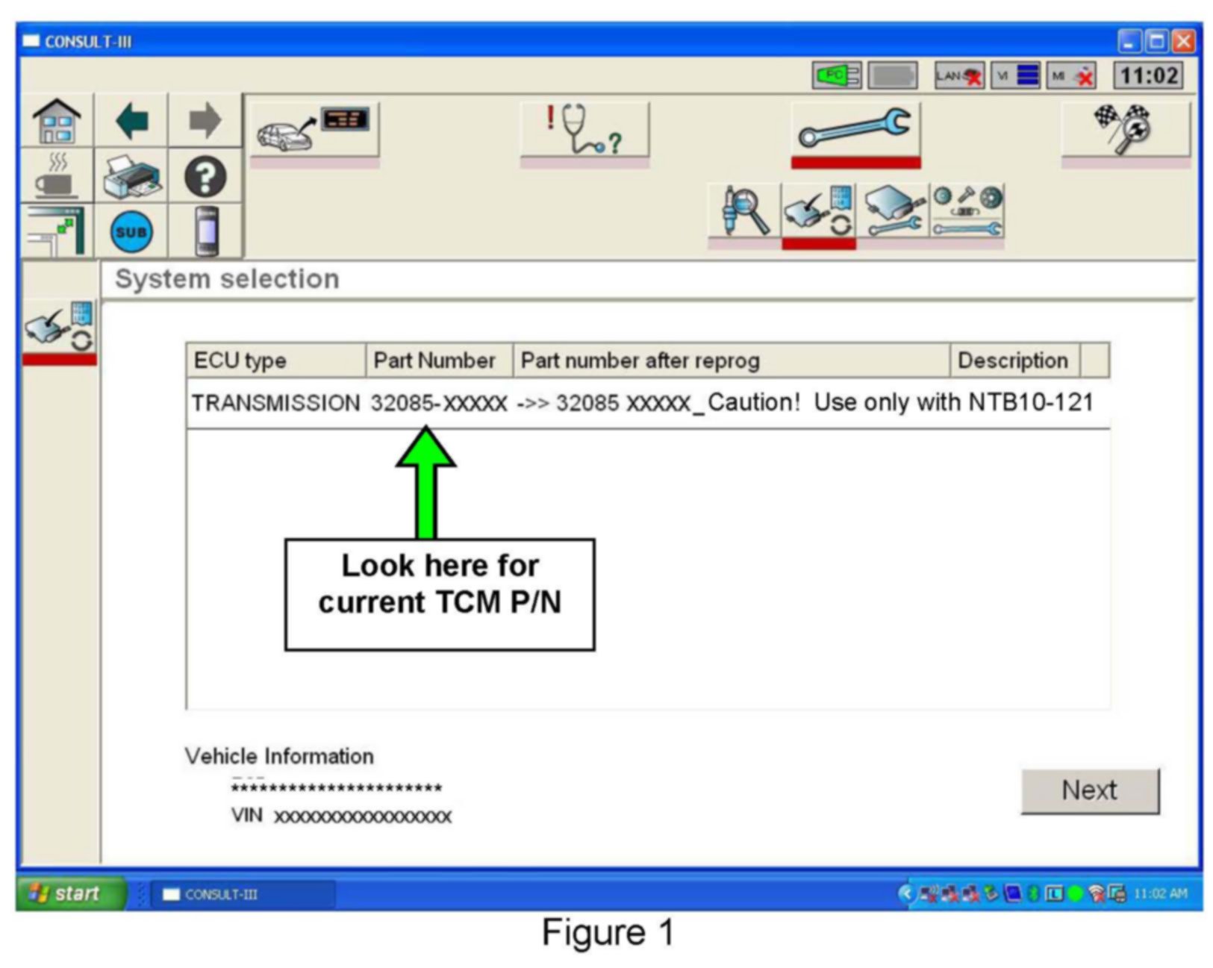
Task: Select the wrench repair mode
Action: point(855,130)
